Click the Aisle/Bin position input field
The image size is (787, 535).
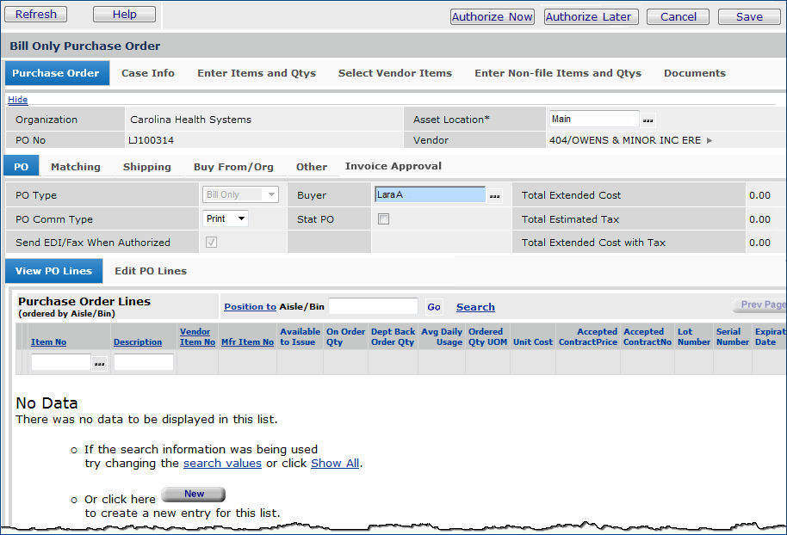pyautogui.click(x=373, y=307)
